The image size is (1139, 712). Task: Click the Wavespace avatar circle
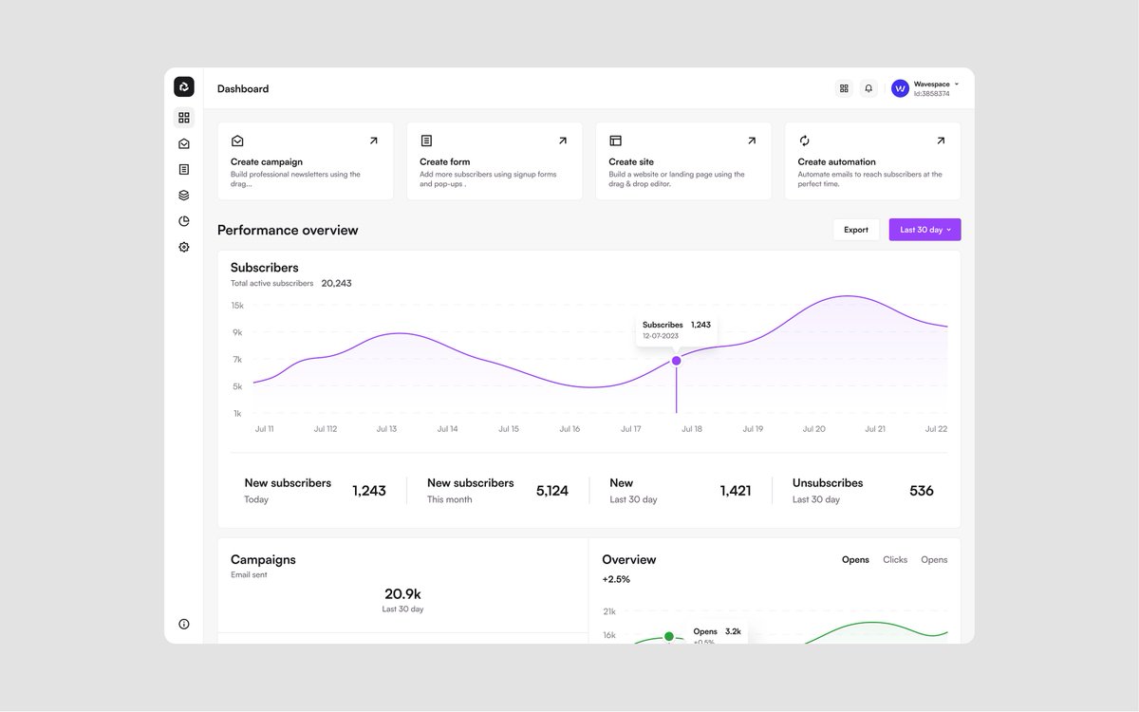tap(900, 88)
